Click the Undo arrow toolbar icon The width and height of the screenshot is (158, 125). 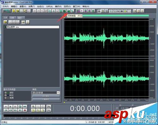[34, 11]
